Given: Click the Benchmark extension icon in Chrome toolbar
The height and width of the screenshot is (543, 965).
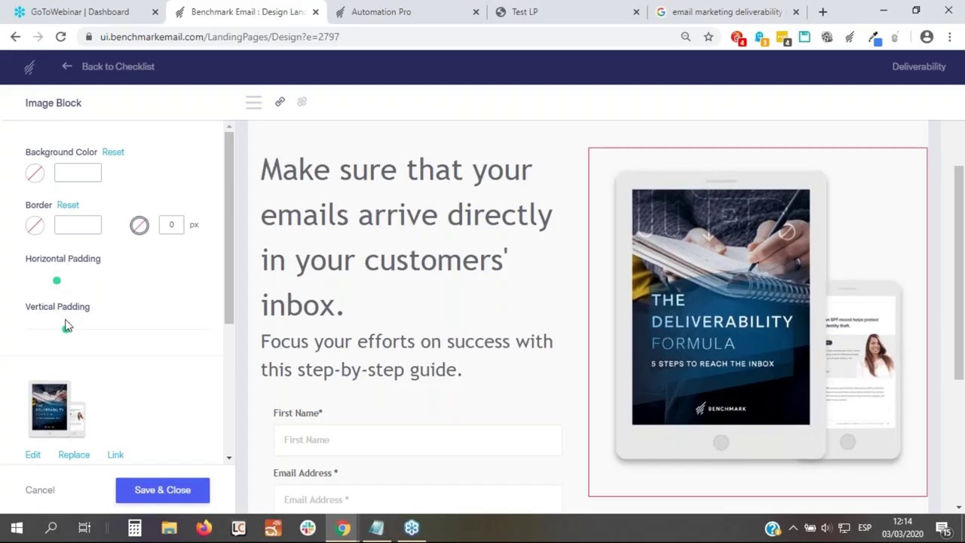Looking at the screenshot, I should [850, 36].
